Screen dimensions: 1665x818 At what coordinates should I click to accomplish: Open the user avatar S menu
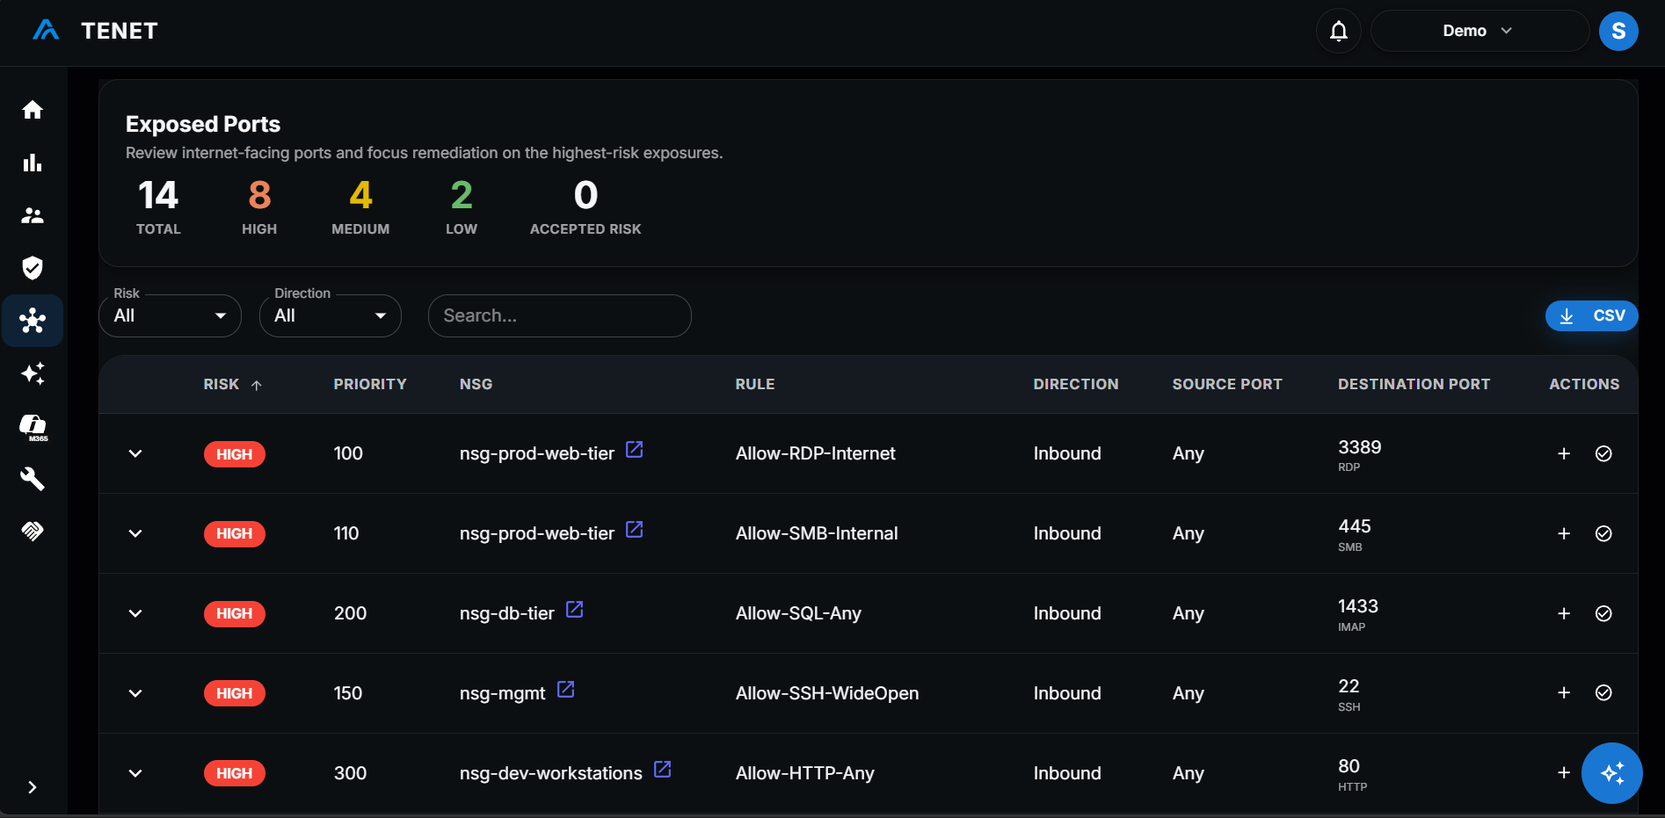pyautogui.click(x=1618, y=32)
